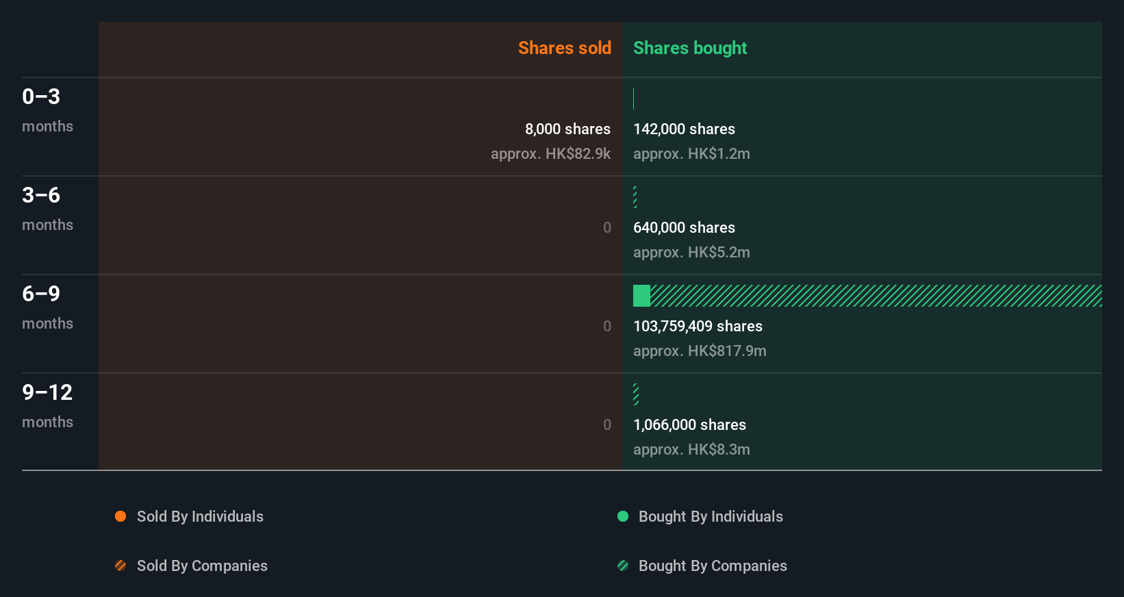
Task: Select the Sold By Individuals legend label
Action: click(x=200, y=516)
